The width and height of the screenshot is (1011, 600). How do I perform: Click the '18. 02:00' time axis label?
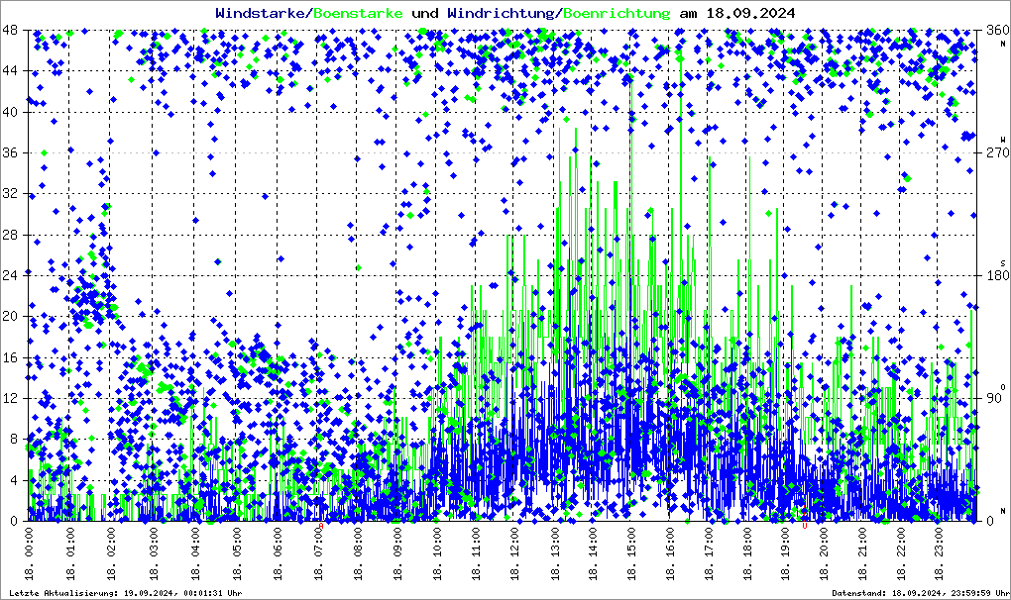point(111,553)
